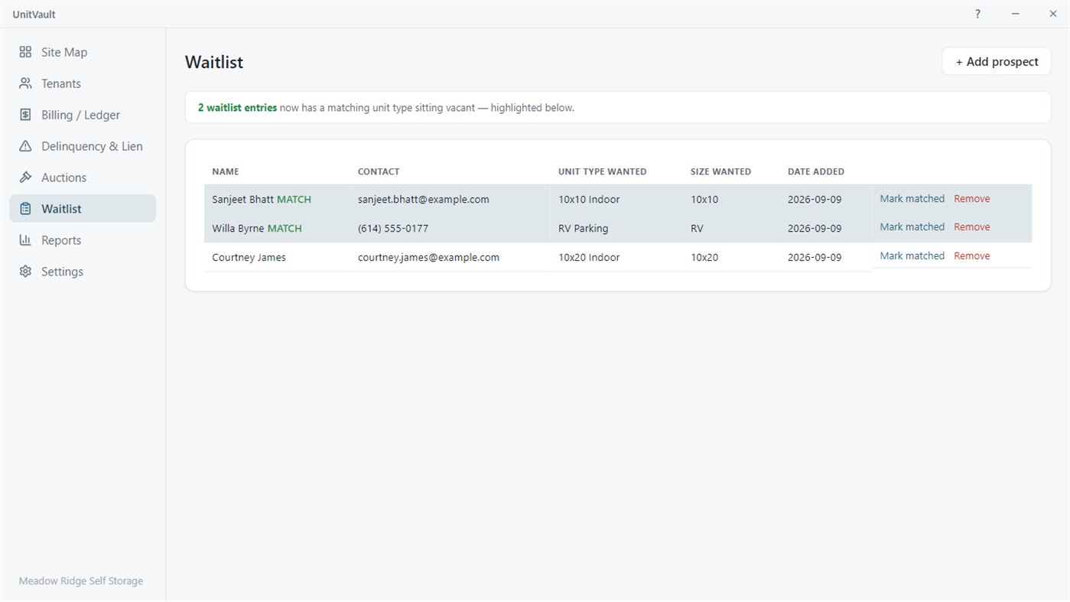This screenshot has width=1070, height=602.
Task: Remove Sanjeet Bhatt from the waitlist
Action: click(972, 199)
